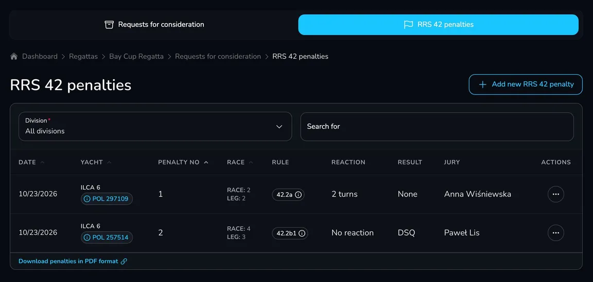Click 'LEG: 3' cell text
Screen dimensions: 593x282
tap(236, 237)
